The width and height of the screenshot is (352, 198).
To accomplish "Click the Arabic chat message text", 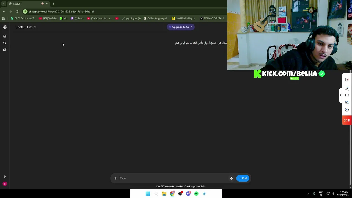I will tap(201, 43).
